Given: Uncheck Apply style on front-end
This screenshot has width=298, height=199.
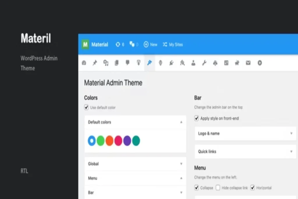Looking at the screenshot, I should 197,118.
